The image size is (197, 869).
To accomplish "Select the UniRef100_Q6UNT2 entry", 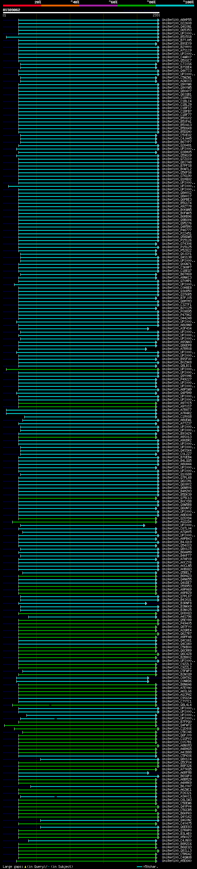I will click(x=176, y=508).
